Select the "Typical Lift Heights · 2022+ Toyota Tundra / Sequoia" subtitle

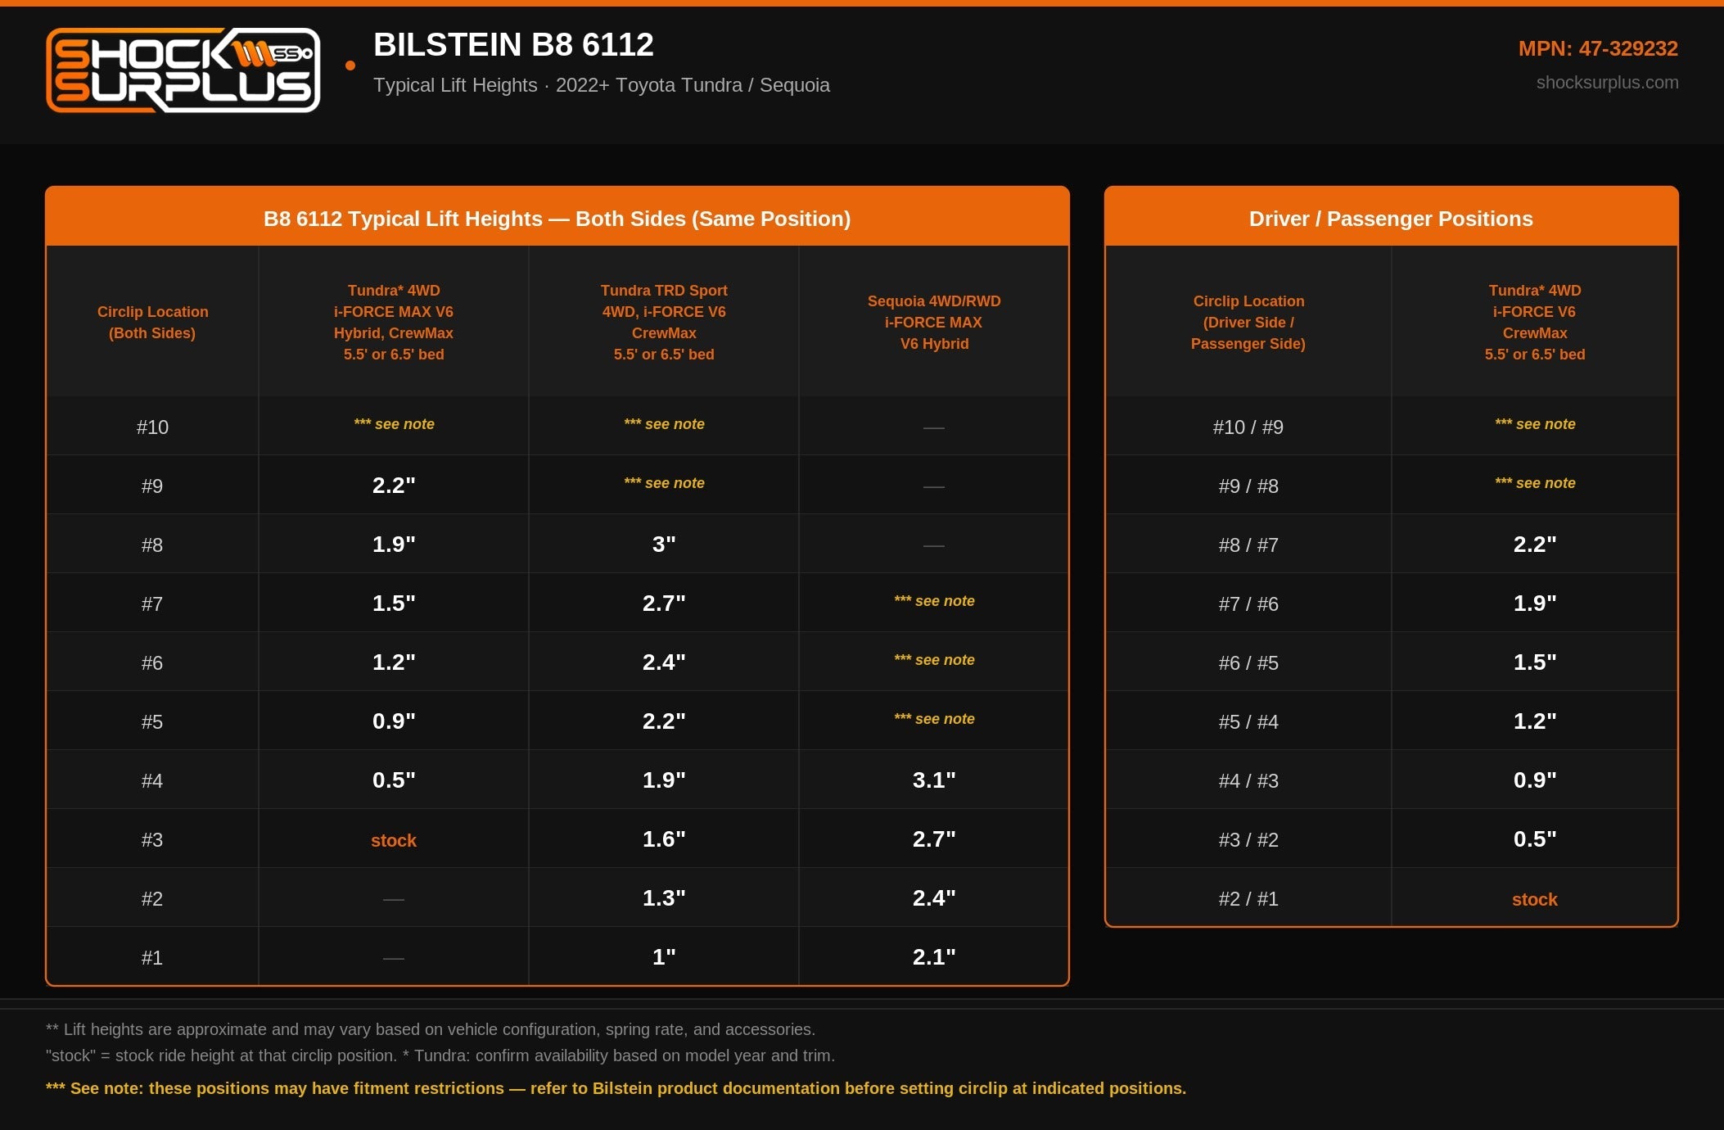point(602,85)
